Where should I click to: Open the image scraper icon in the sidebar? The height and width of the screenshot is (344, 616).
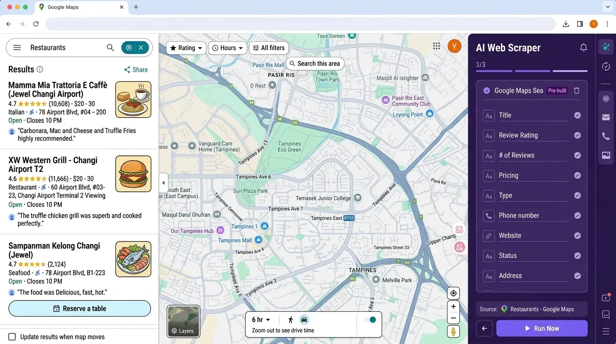click(606, 155)
